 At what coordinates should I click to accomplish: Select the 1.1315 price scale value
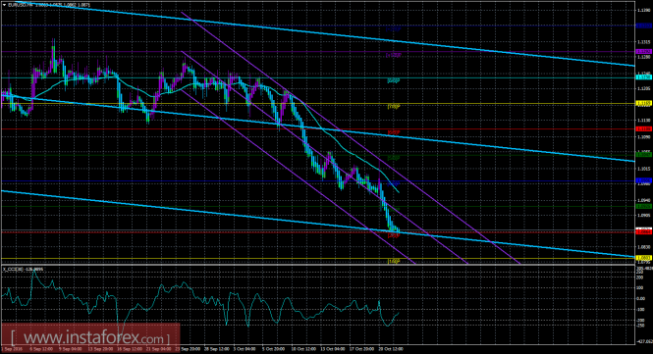pyautogui.click(x=643, y=42)
